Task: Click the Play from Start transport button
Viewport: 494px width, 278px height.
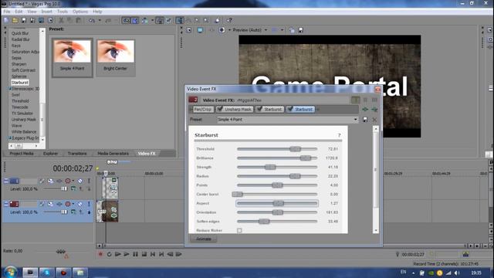Action: point(118,254)
